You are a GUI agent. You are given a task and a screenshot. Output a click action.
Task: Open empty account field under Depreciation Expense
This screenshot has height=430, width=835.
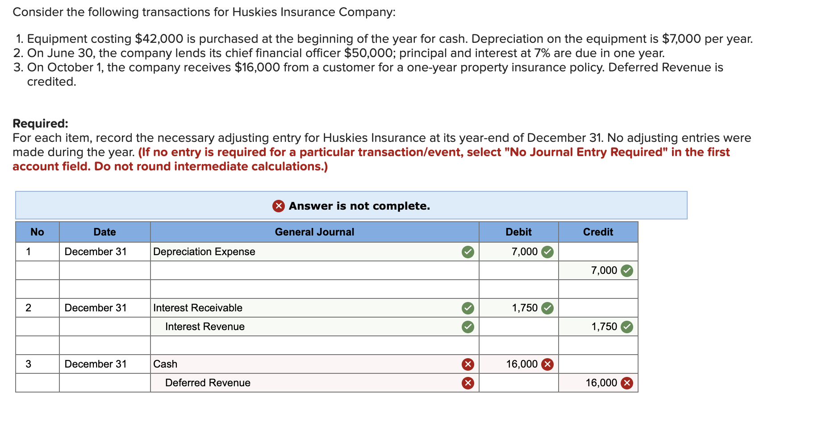pyautogui.click(x=314, y=271)
